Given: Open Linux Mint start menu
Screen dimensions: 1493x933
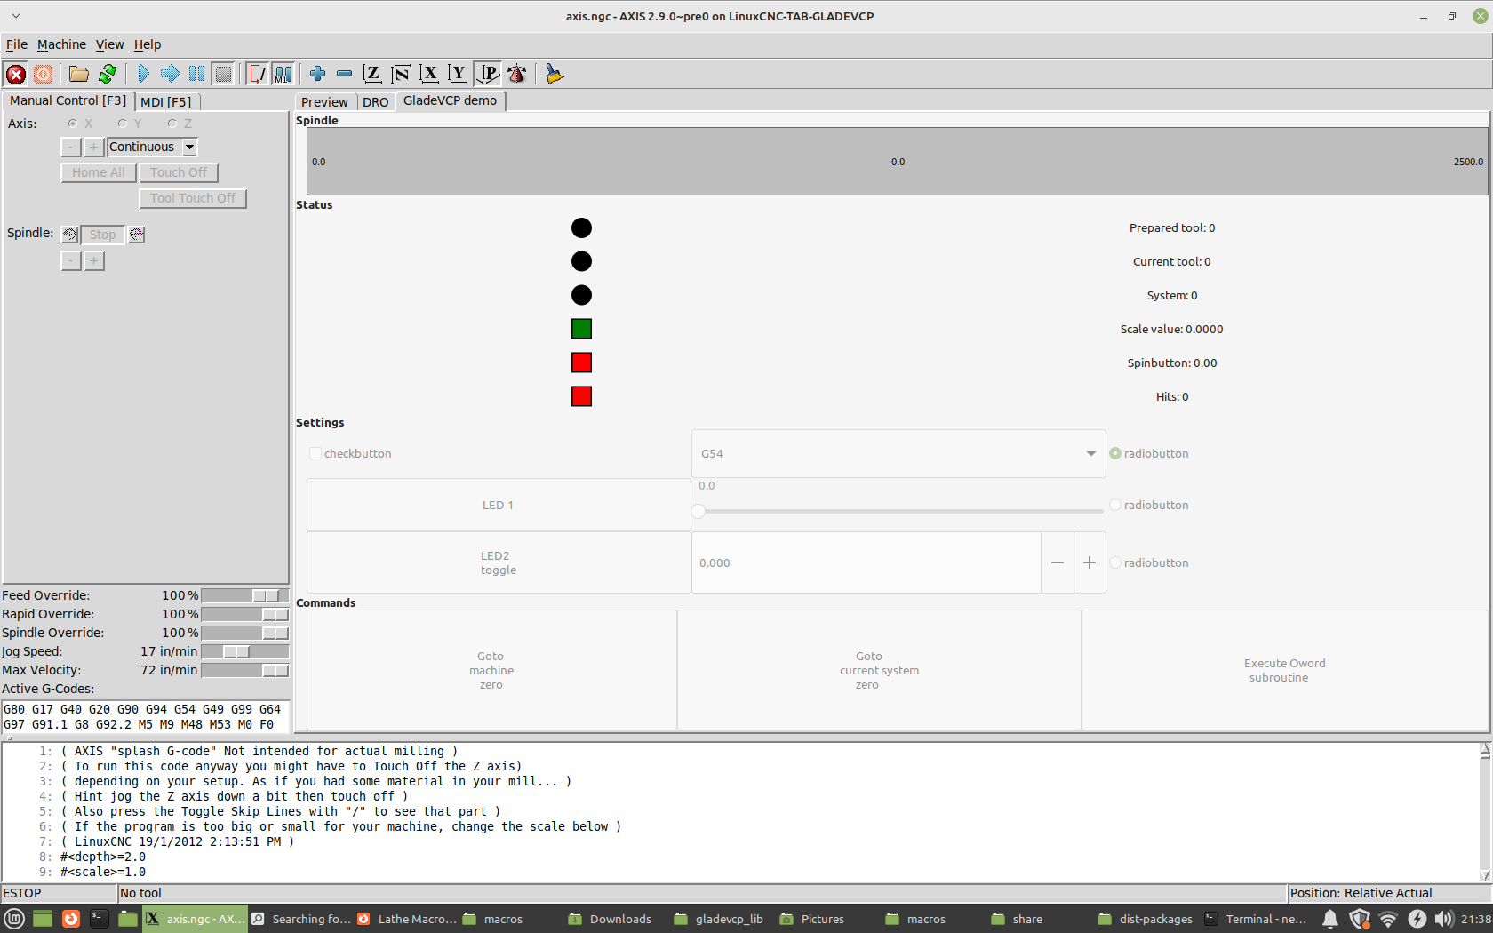Looking at the screenshot, I should pyautogui.click(x=14, y=919).
